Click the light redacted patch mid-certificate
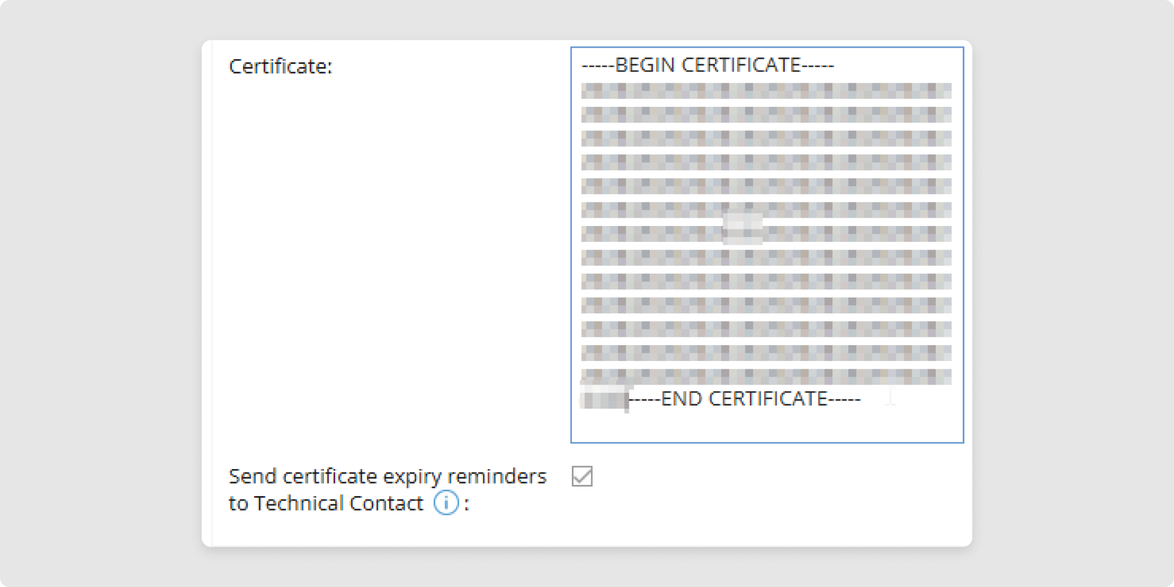Image resolution: width=1174 pixels, height=587 pixels. pyautogui.click(x=743, y=227)
